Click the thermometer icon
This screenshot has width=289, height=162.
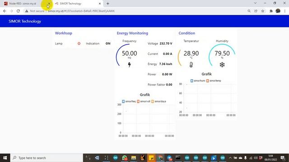pos(191,65)
